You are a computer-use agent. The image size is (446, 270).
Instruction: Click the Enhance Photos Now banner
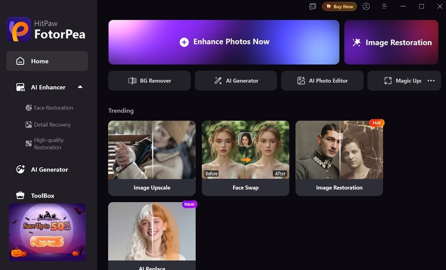224,42
